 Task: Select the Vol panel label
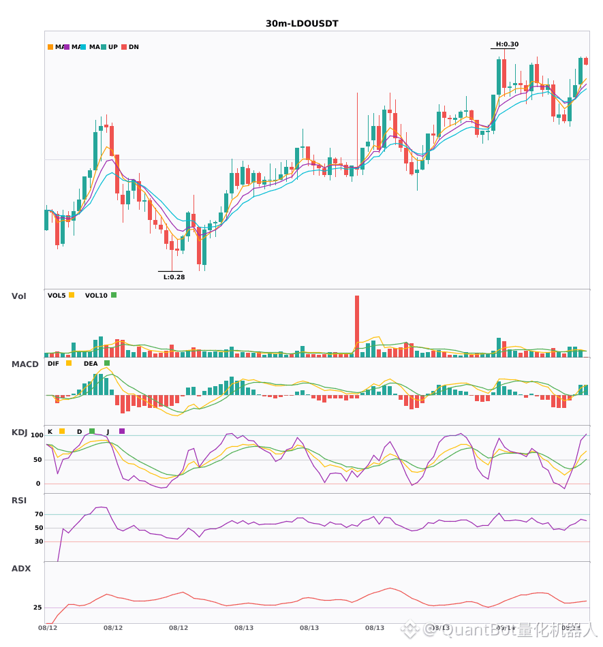18,296
